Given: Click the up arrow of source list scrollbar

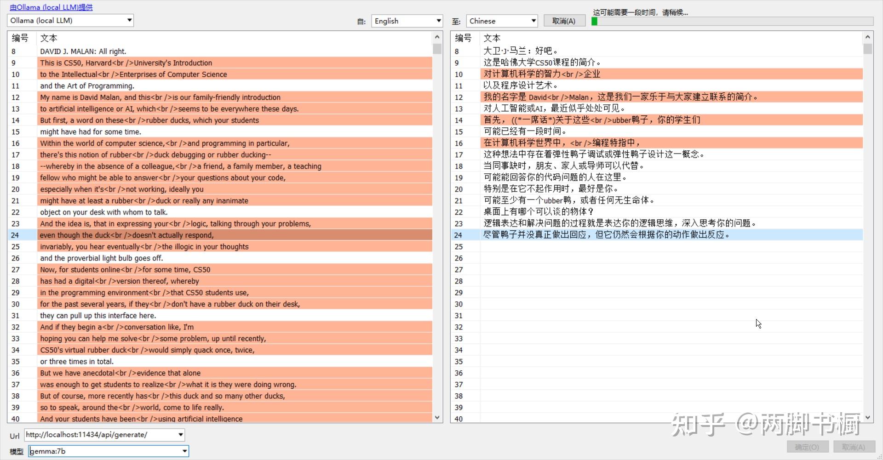Looking at the screenshot, I should pyautogui.click(x=437, y=37).
